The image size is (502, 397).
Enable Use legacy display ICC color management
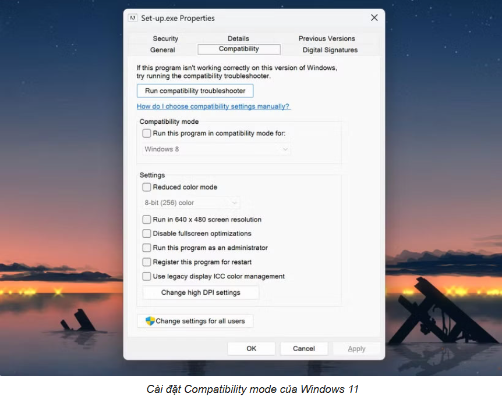147,277
